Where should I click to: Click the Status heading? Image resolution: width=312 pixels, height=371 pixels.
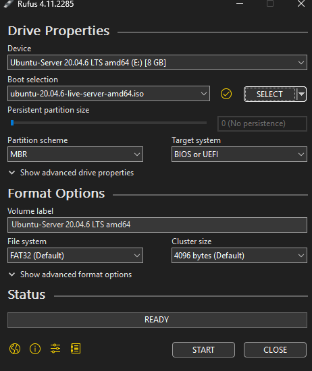26,295
